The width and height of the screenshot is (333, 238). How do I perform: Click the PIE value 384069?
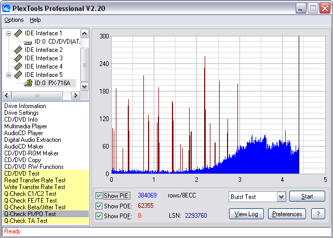tap(147, 195)
